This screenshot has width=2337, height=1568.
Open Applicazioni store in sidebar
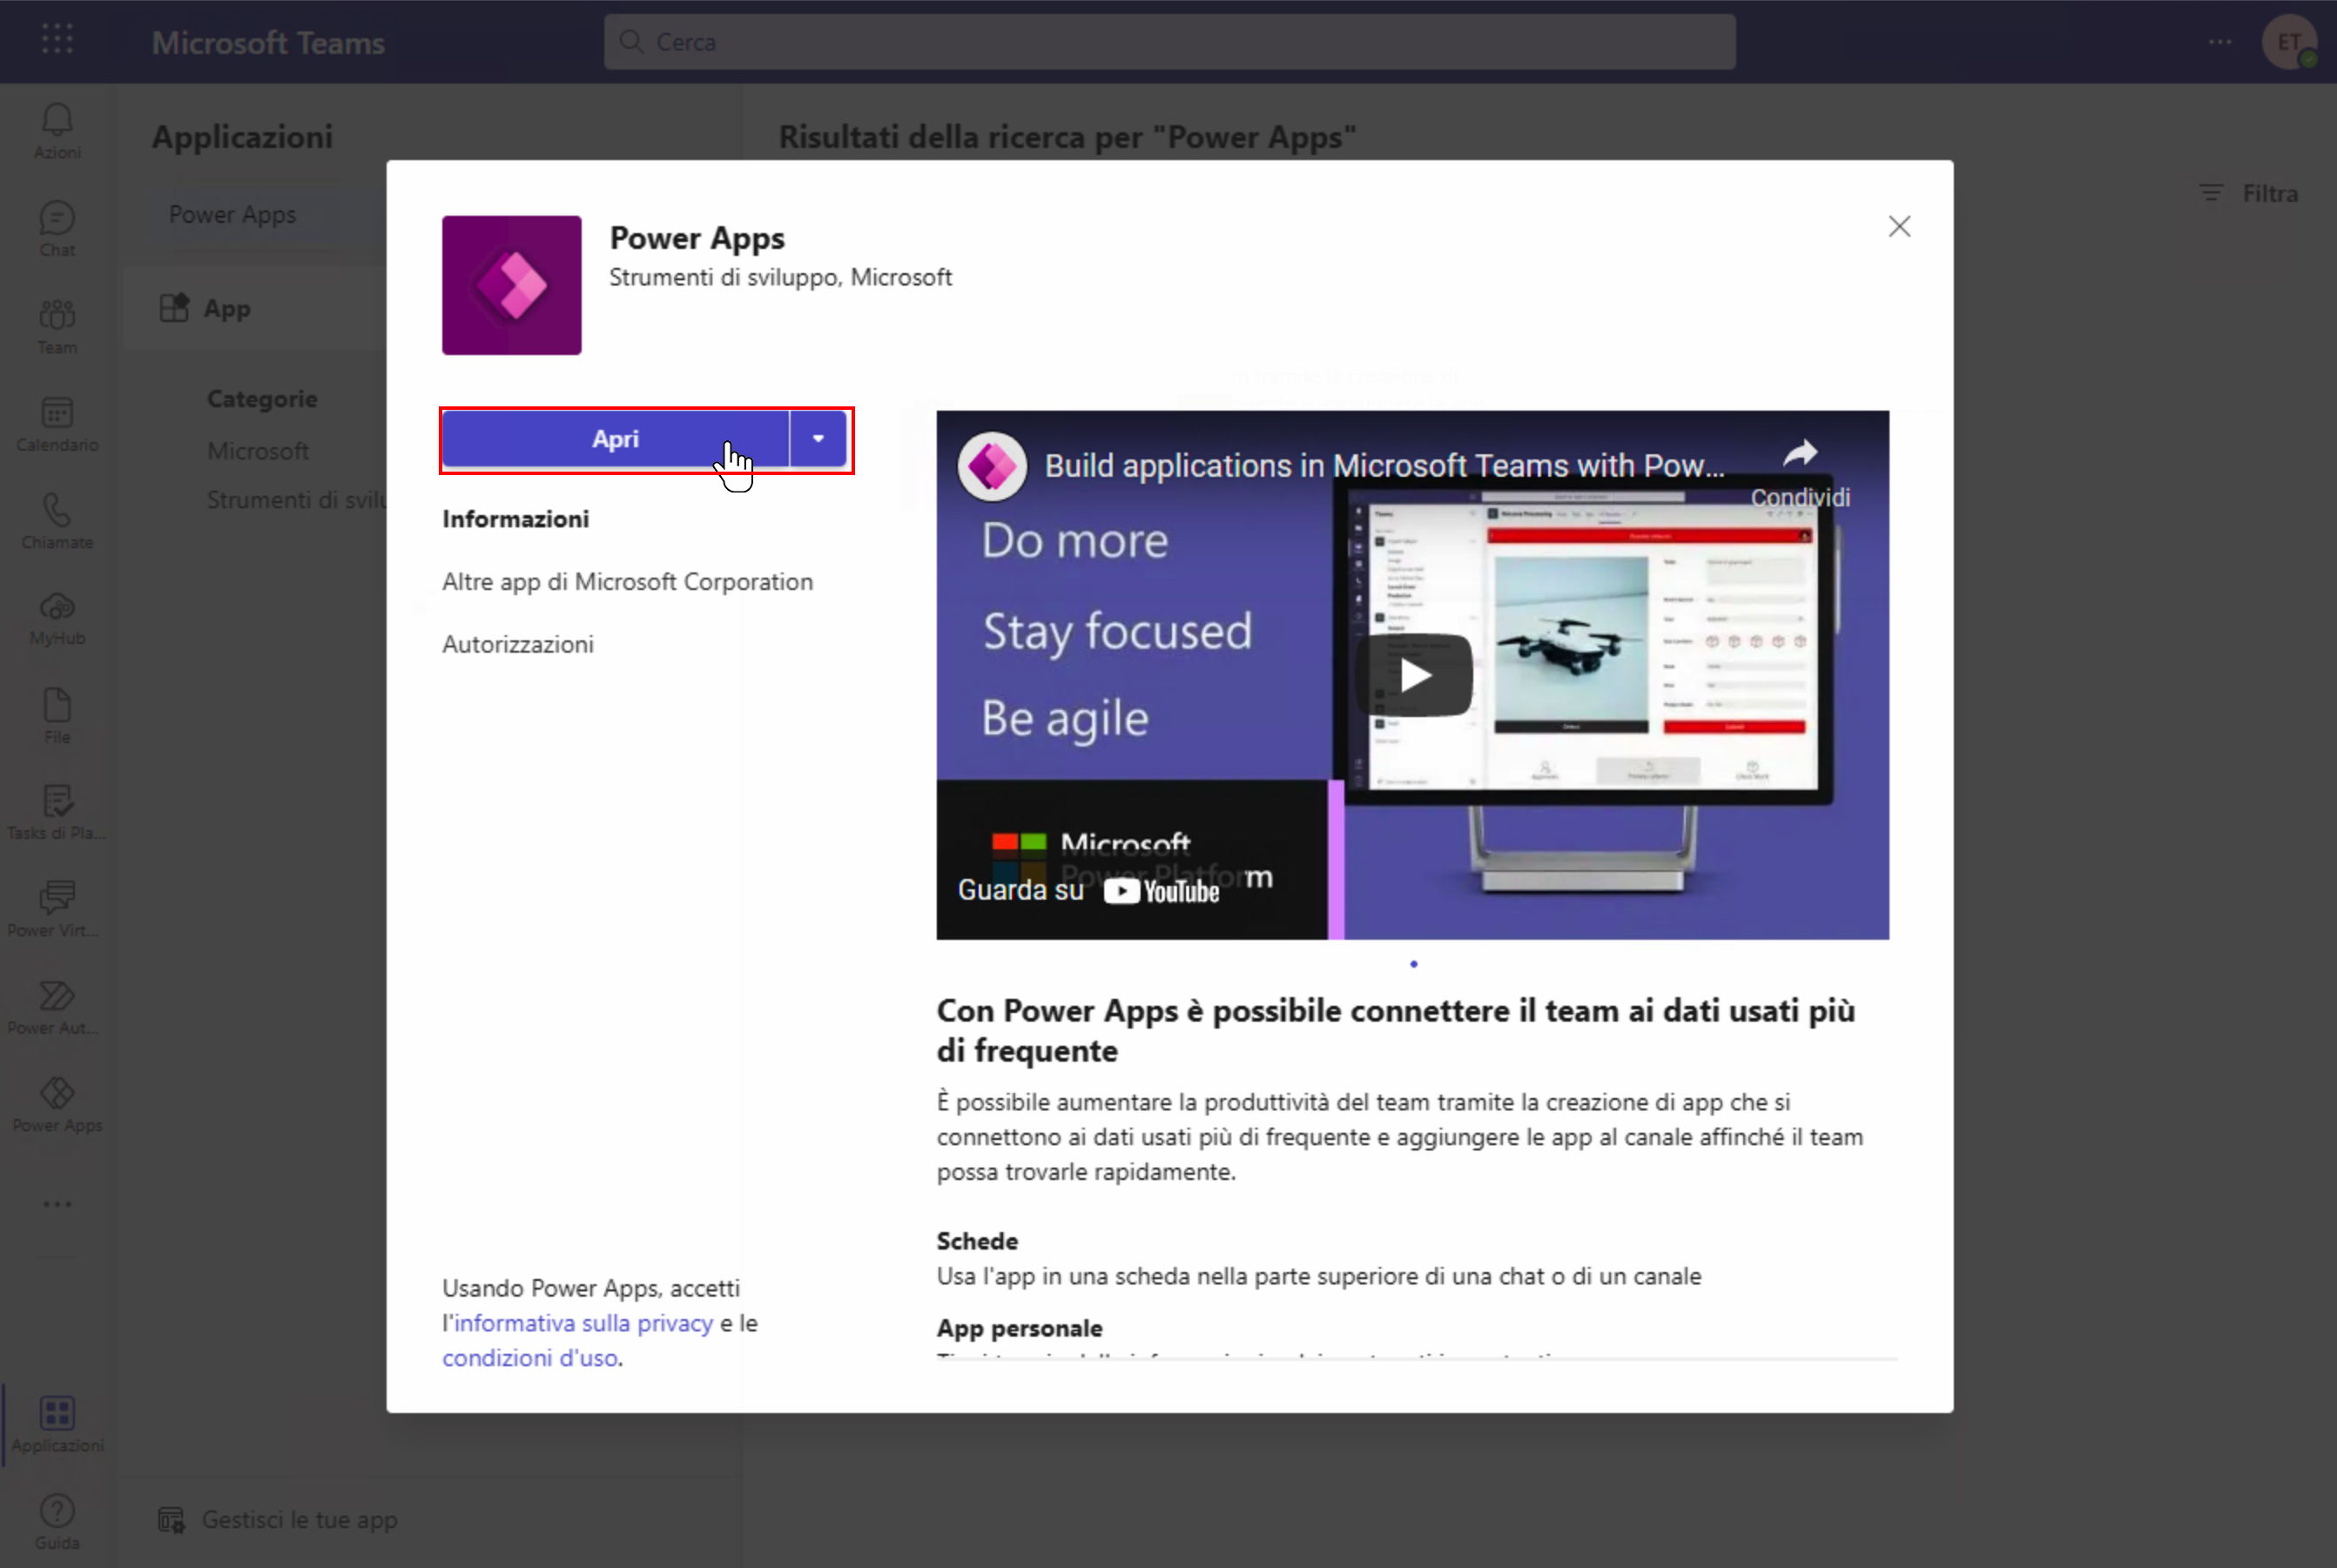click(x=57, y=1425)
